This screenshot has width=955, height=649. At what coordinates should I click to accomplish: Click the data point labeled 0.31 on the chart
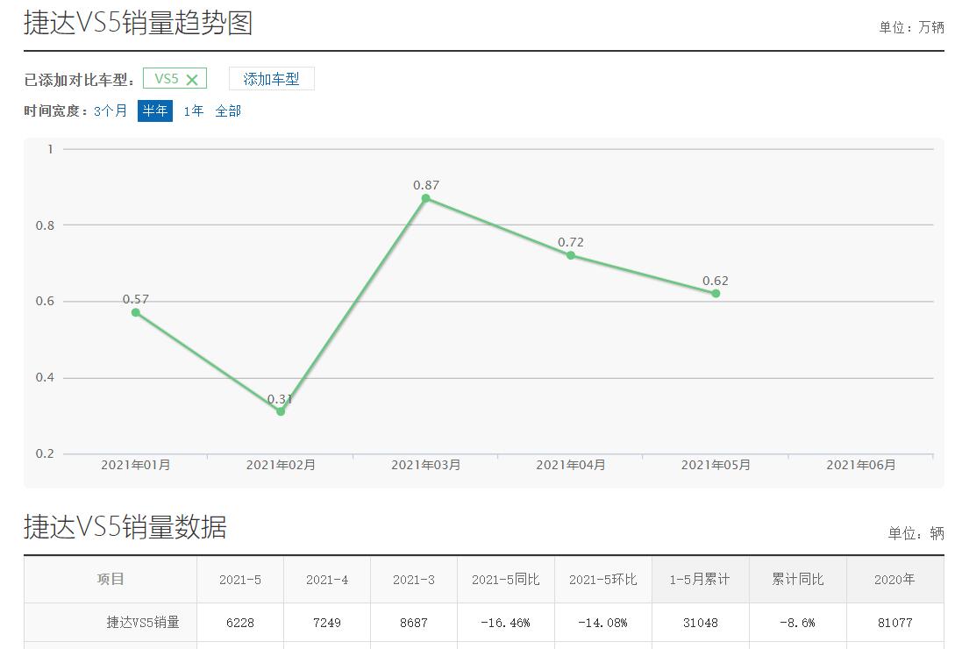(x=280, y=410)
